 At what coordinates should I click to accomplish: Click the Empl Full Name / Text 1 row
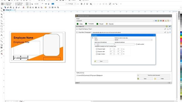pos(123,29)
